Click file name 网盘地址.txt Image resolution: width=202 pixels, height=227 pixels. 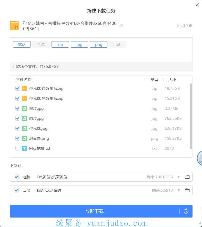(39, 148)
